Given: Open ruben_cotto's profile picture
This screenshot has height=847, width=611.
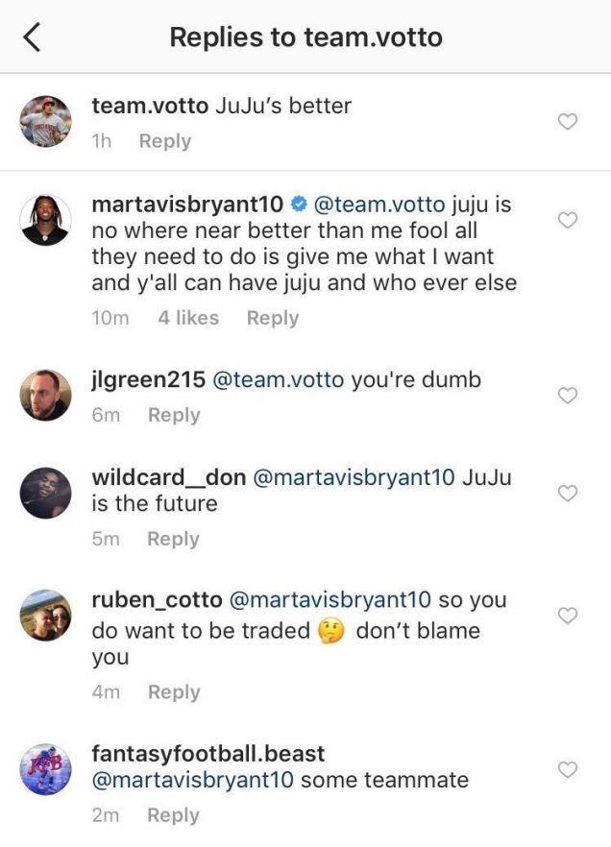Looking at the screenshot, I should coord(46,616).
